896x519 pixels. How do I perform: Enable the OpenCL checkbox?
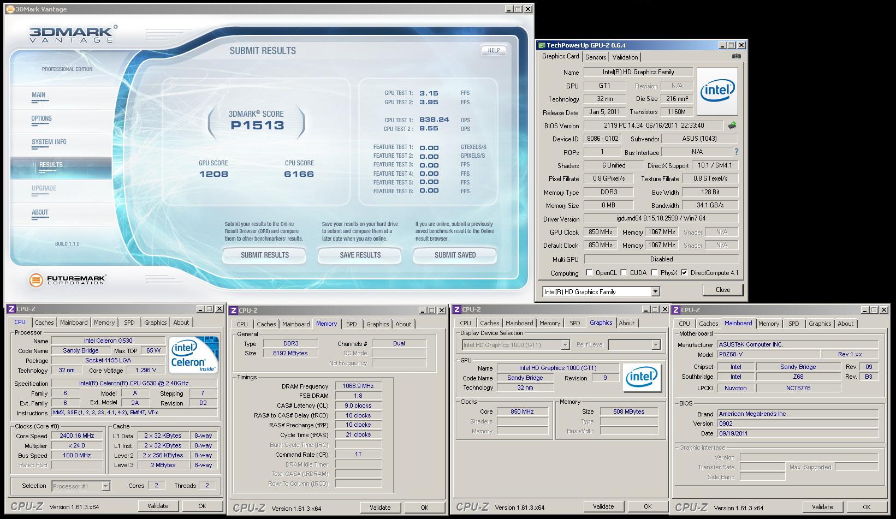click(x=589, y=273)
